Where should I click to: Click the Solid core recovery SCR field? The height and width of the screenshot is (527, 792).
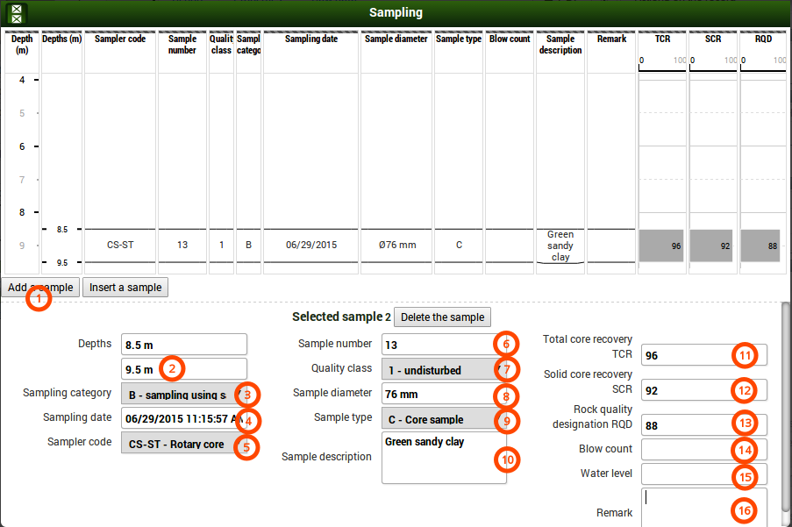(x=684, y=390)
